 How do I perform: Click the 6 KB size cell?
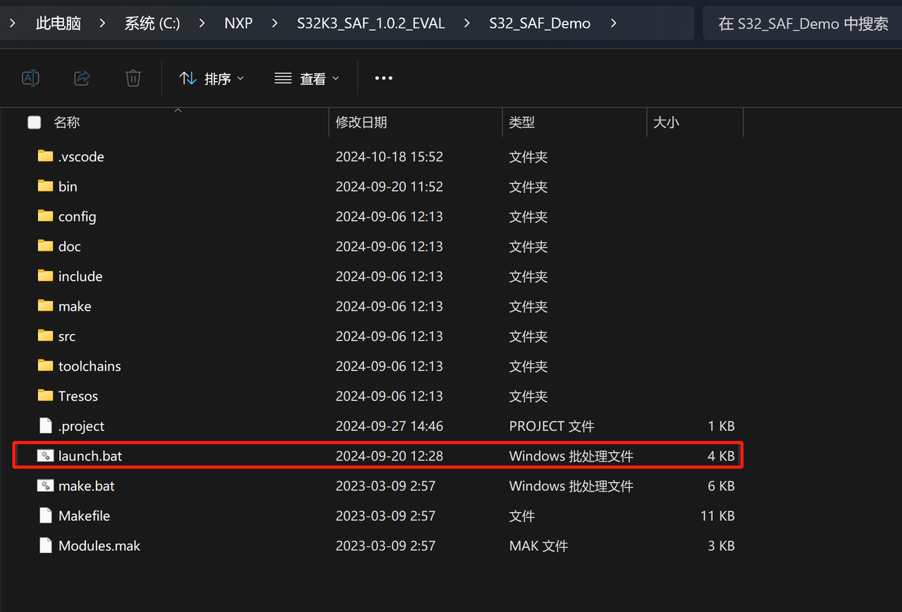pyautogui.click(x=722, y=486)
